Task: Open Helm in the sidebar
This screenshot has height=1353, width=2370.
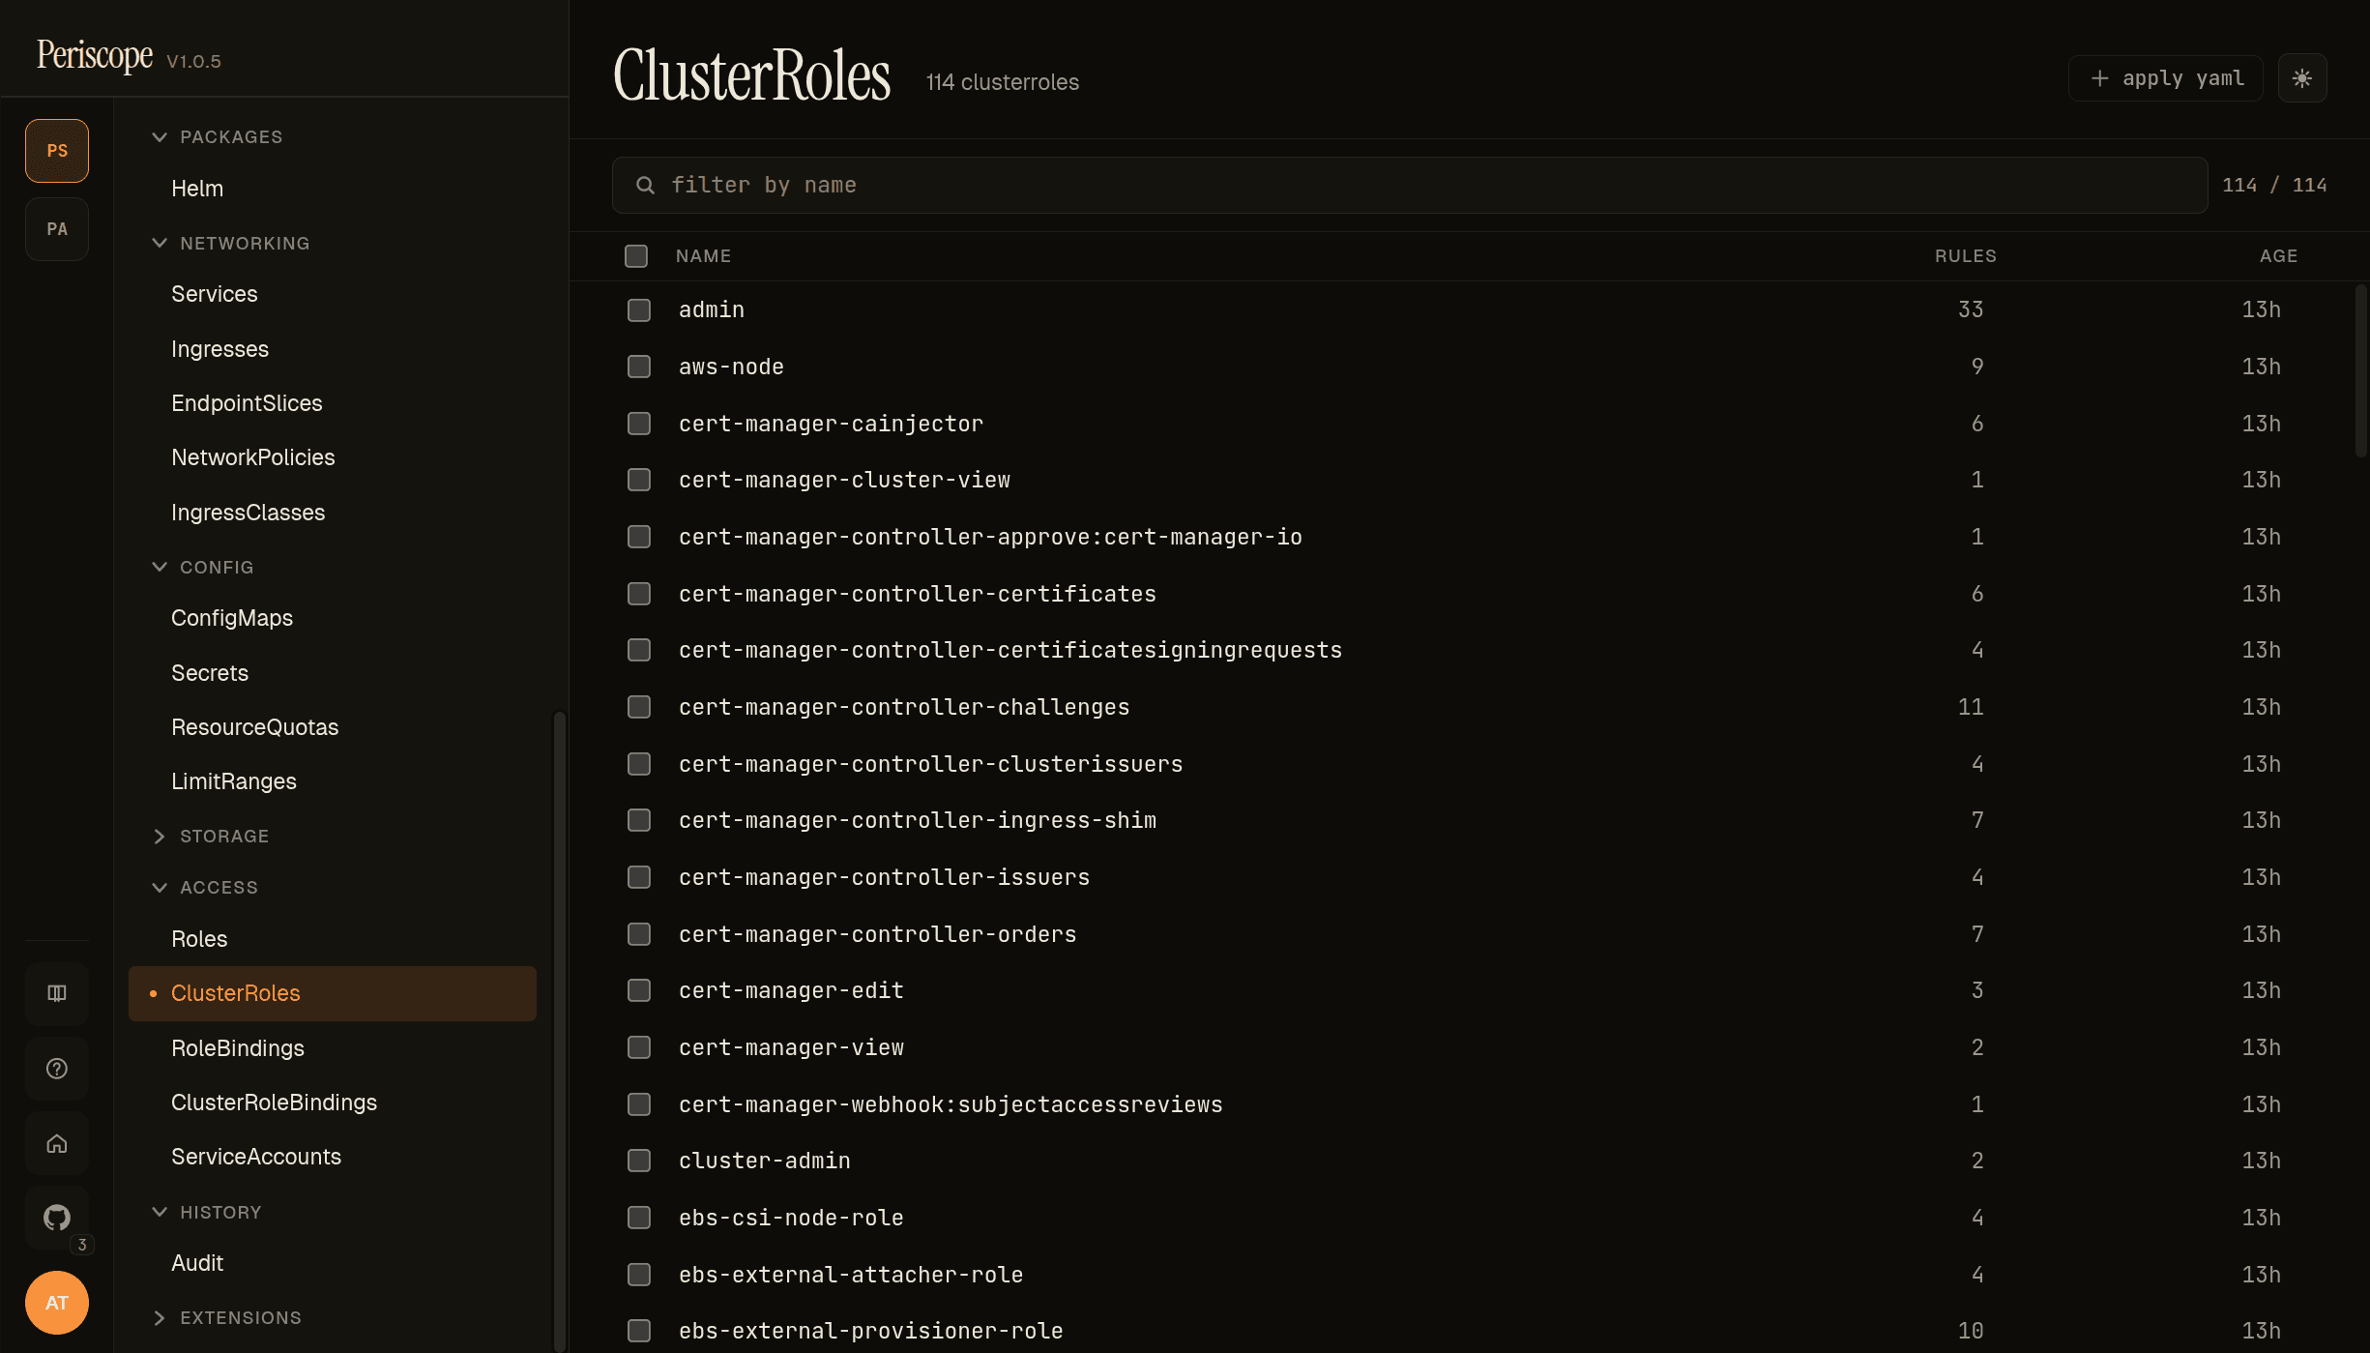Action: (x=333, y=189)
